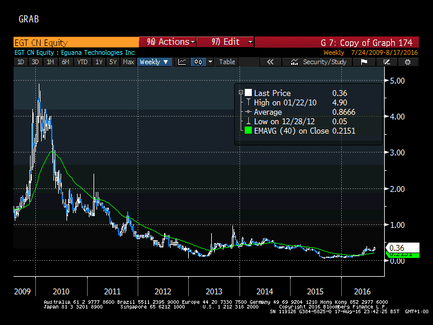
Task: Open the Weekly periodicity dropdown
Action: click(x=154, y=62)
